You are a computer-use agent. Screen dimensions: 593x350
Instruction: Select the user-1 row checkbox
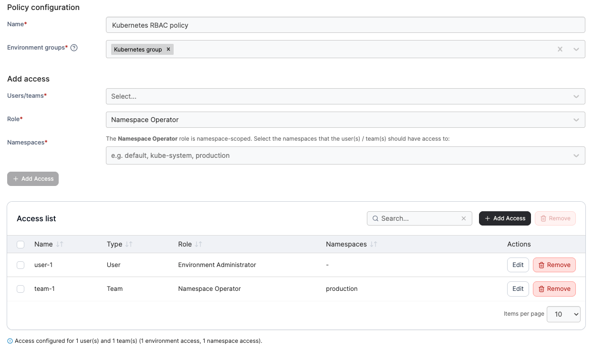tap(21, 265)
